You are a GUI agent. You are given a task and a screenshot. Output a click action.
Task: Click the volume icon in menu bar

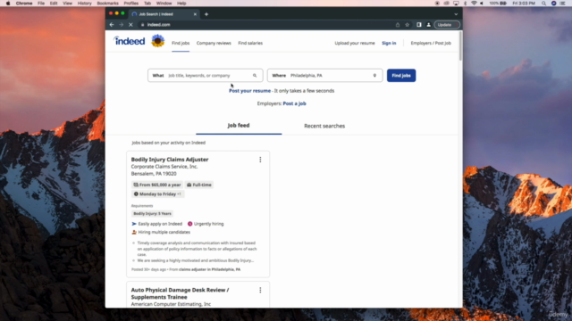(482, 4)
